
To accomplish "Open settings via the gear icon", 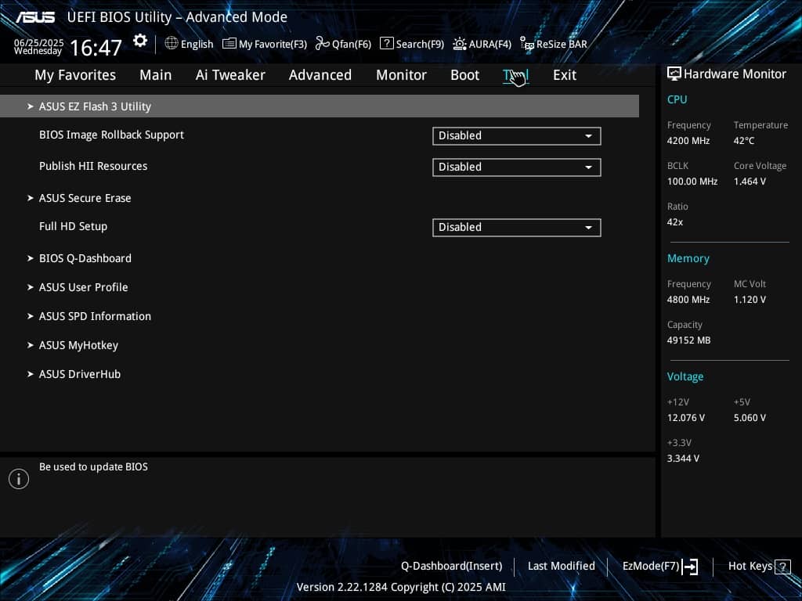I will (139, 41).
